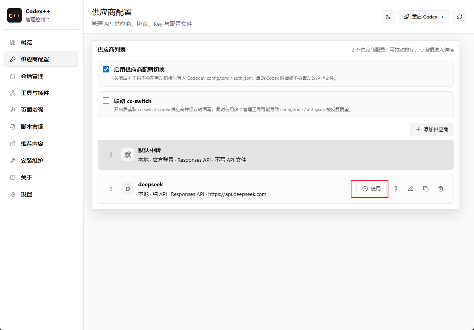Open 页面增强 sidebar item
This screenshot has width=474, height=330.
[41, 110]
